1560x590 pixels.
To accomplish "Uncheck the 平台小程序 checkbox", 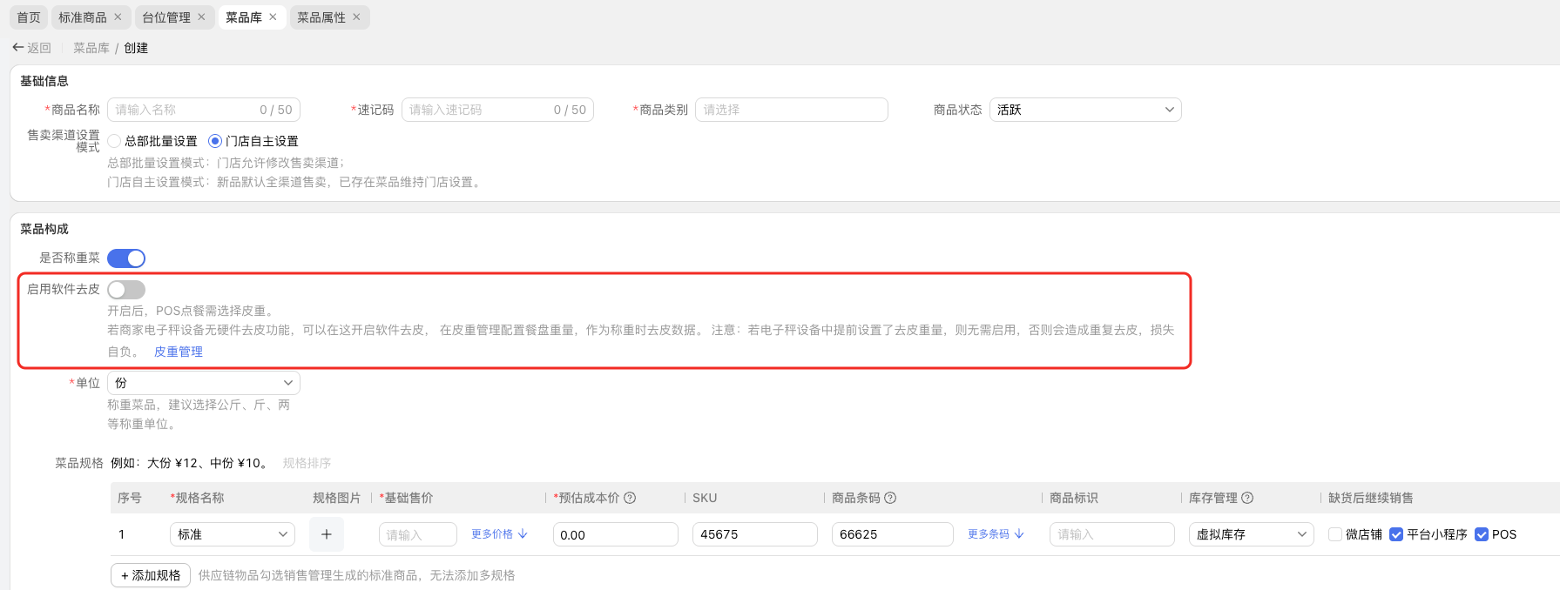I will (x=1396, y=534).
